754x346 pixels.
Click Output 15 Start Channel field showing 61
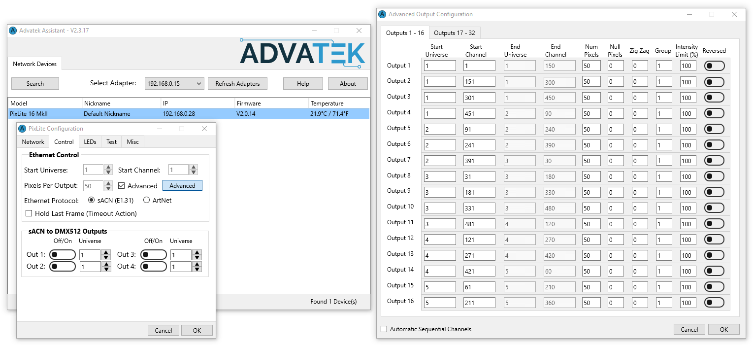[x=479, y=287]
